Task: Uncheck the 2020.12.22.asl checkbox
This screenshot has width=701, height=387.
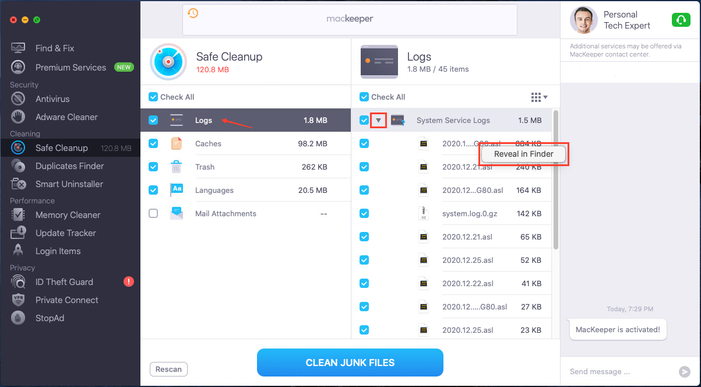Action: click(x=364, y=283)
